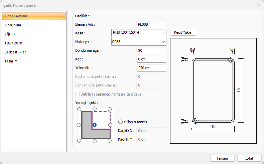
Task: Select the Tasarım tab
Action: 11,61
